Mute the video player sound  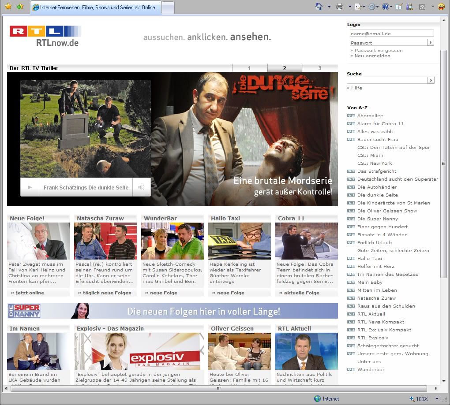141,187
